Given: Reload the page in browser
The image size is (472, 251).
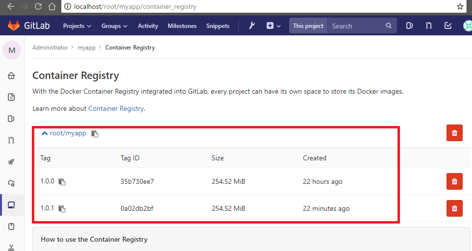Looking at the screenshot, I should (x=38, y=6).
